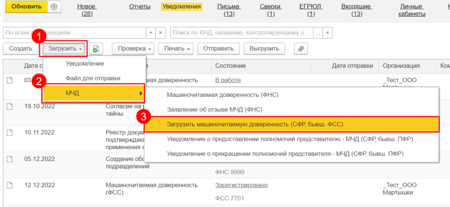Click the Выгрузить button

click(264, 49)
